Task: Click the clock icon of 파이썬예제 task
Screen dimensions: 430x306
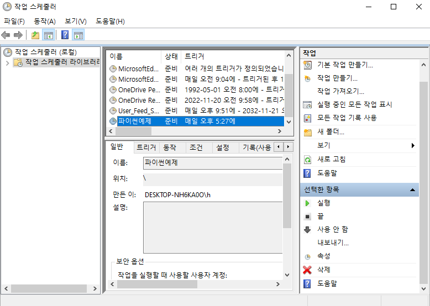Action: pos(113,121)
